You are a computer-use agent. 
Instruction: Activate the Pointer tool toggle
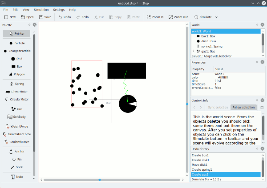[16, 33]
